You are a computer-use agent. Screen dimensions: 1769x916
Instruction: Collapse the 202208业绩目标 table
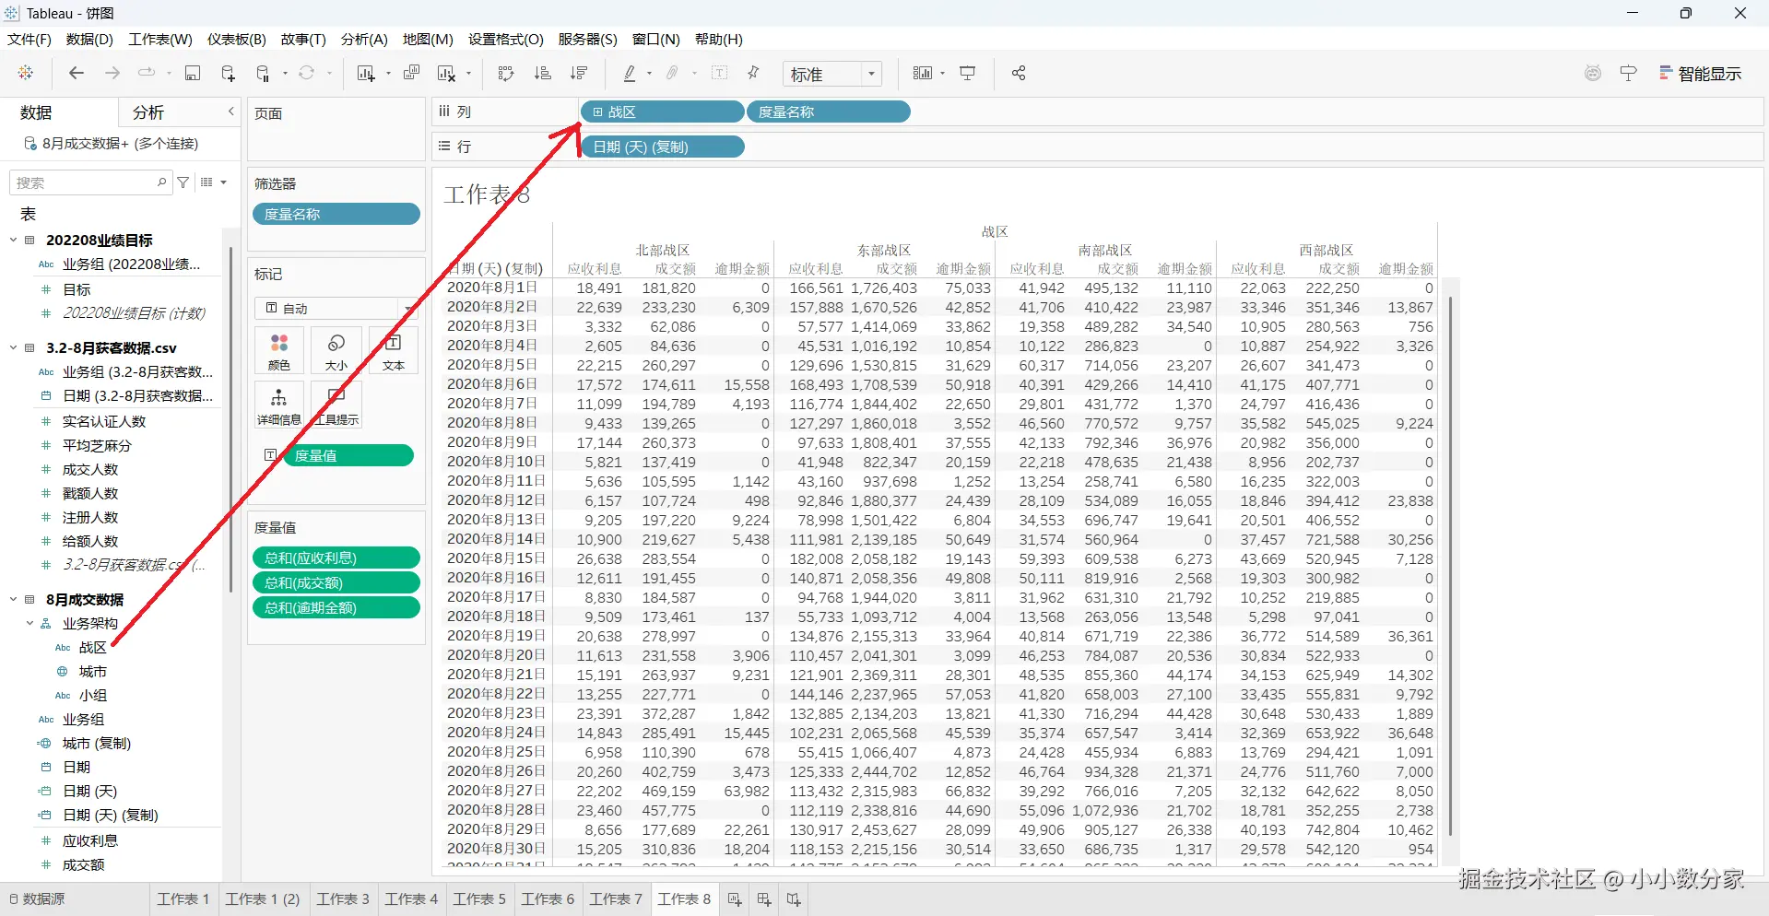pyautogui.click(x=14, y=241)
